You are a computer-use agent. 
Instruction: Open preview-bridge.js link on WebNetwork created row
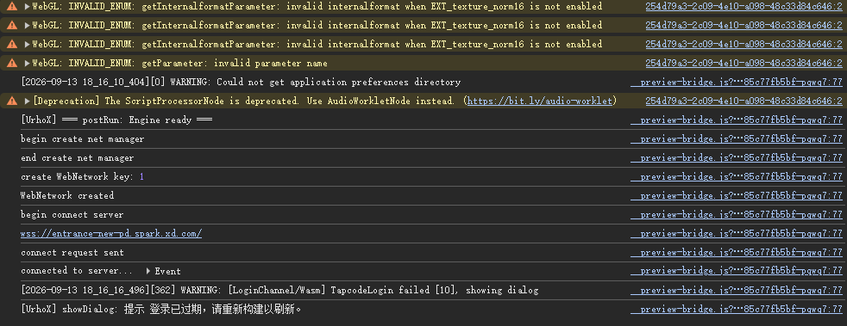(737, 195)
